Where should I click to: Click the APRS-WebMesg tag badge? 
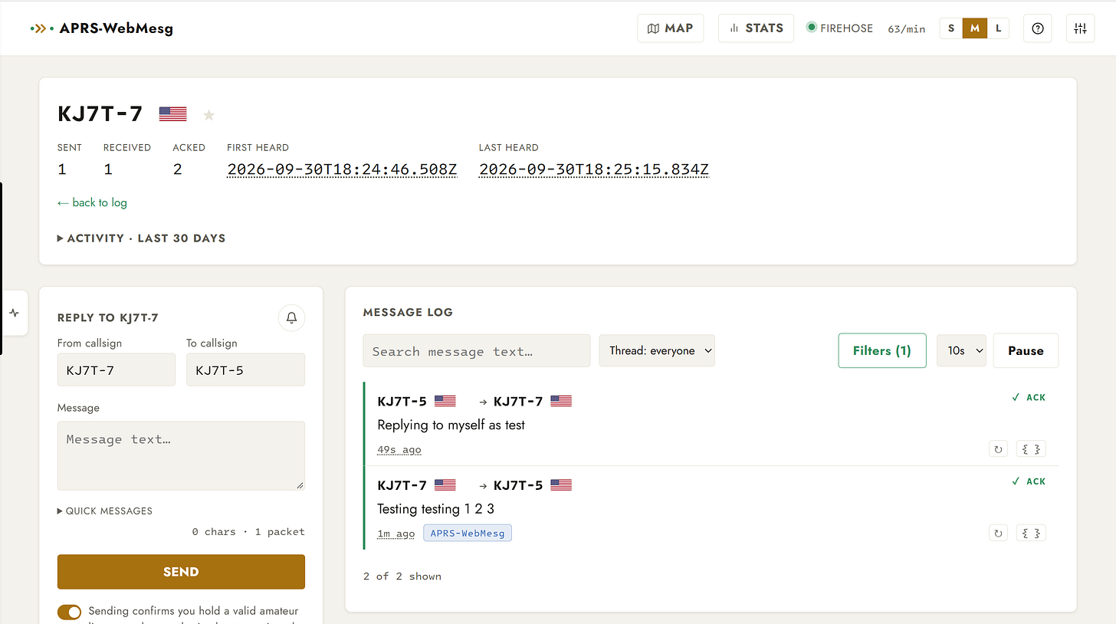pyautogui.click(x=468, y=533)
